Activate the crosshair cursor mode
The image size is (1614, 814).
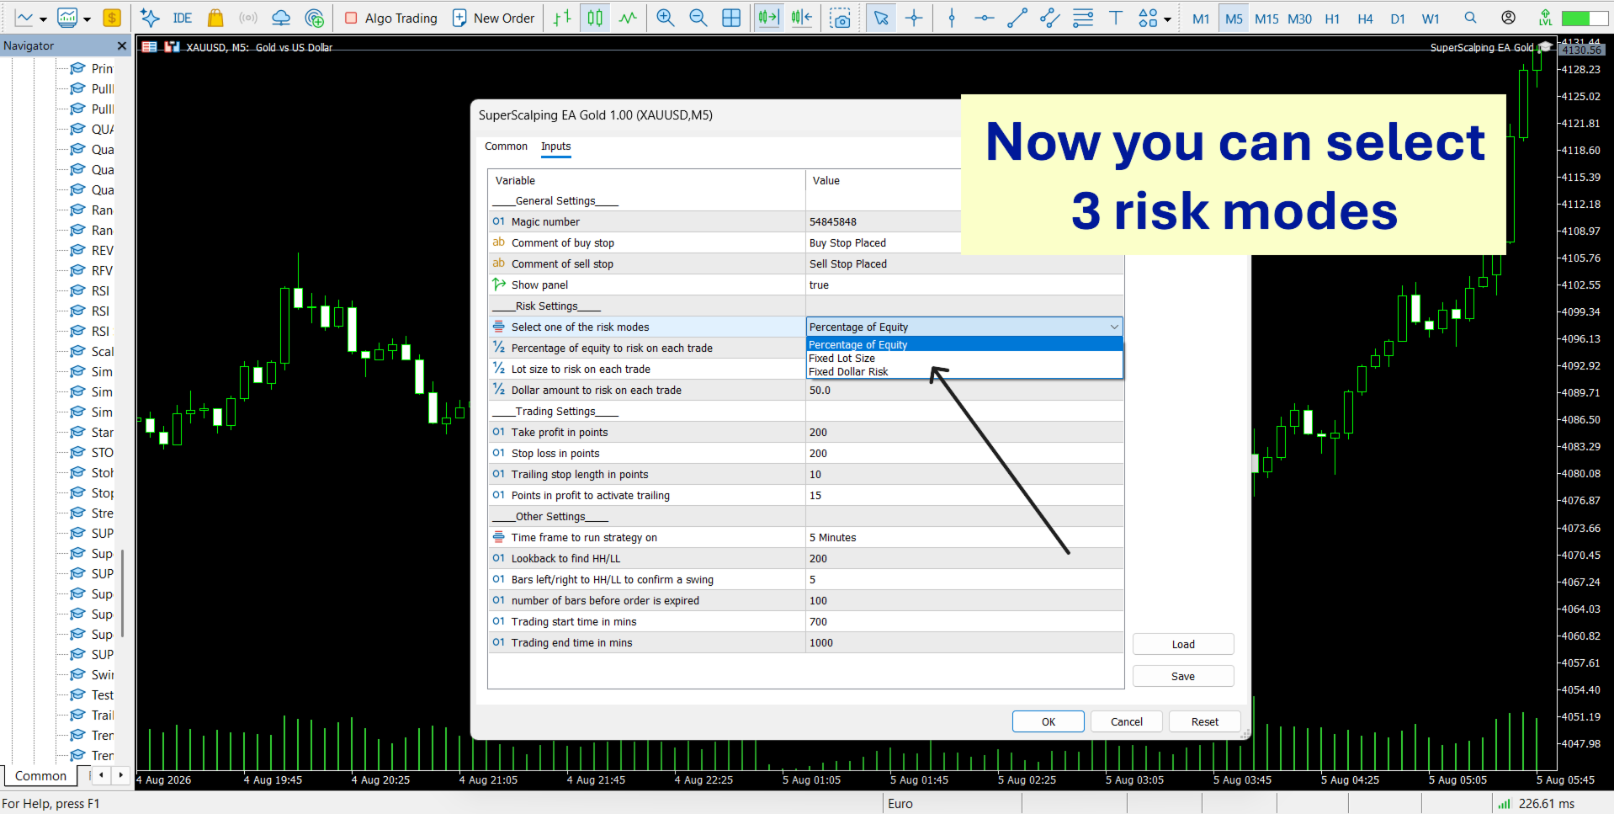tap(914, 18)
